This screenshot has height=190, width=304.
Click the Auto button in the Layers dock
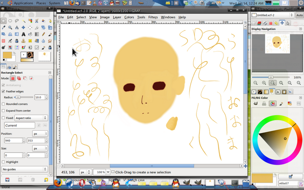tap(299, 15)
